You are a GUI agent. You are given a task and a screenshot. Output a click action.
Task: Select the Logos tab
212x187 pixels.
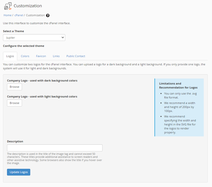point(10,56)
